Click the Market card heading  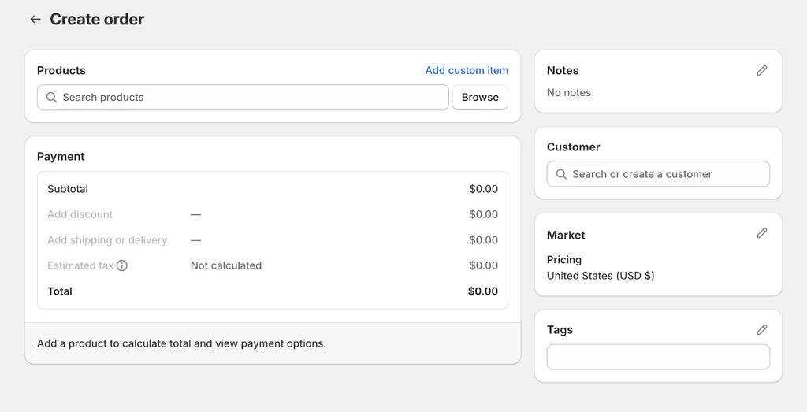[566, 235]
